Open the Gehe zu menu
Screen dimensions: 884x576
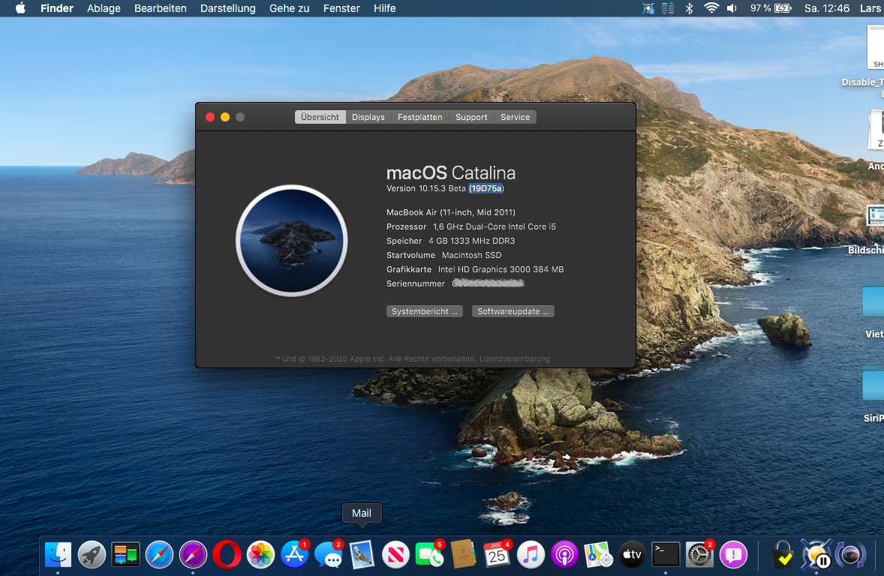(289, 8)
